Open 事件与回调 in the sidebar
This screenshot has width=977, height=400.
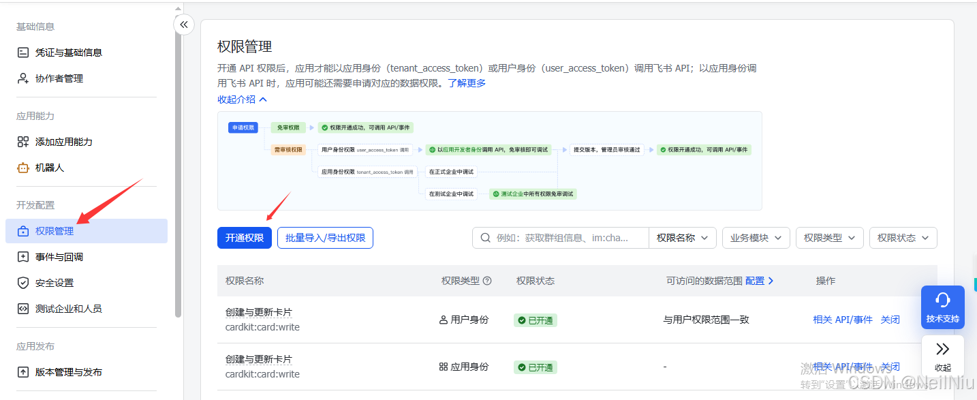click(x=59, y=257)
